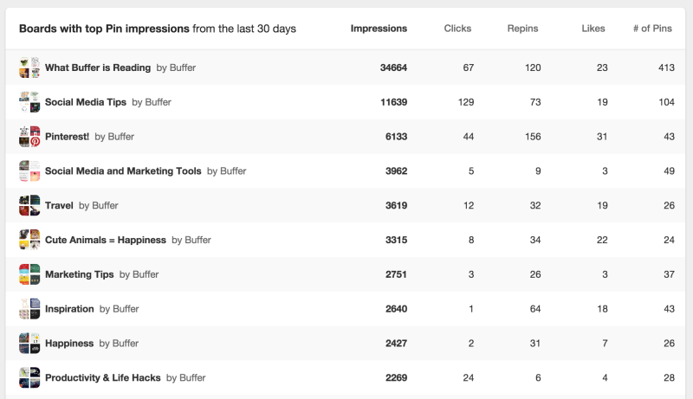Select the Likes column header

coord(593,29)
